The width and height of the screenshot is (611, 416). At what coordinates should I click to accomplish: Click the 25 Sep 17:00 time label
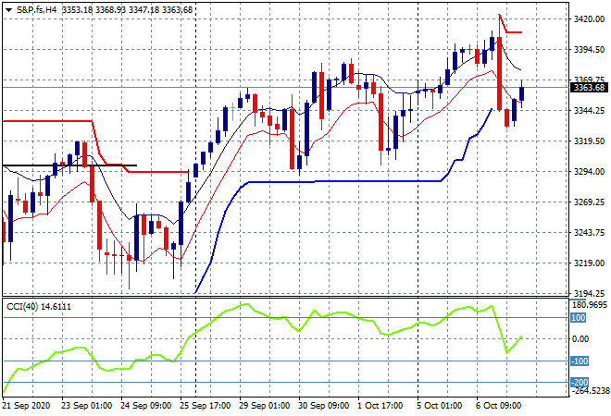click(205, 406)
